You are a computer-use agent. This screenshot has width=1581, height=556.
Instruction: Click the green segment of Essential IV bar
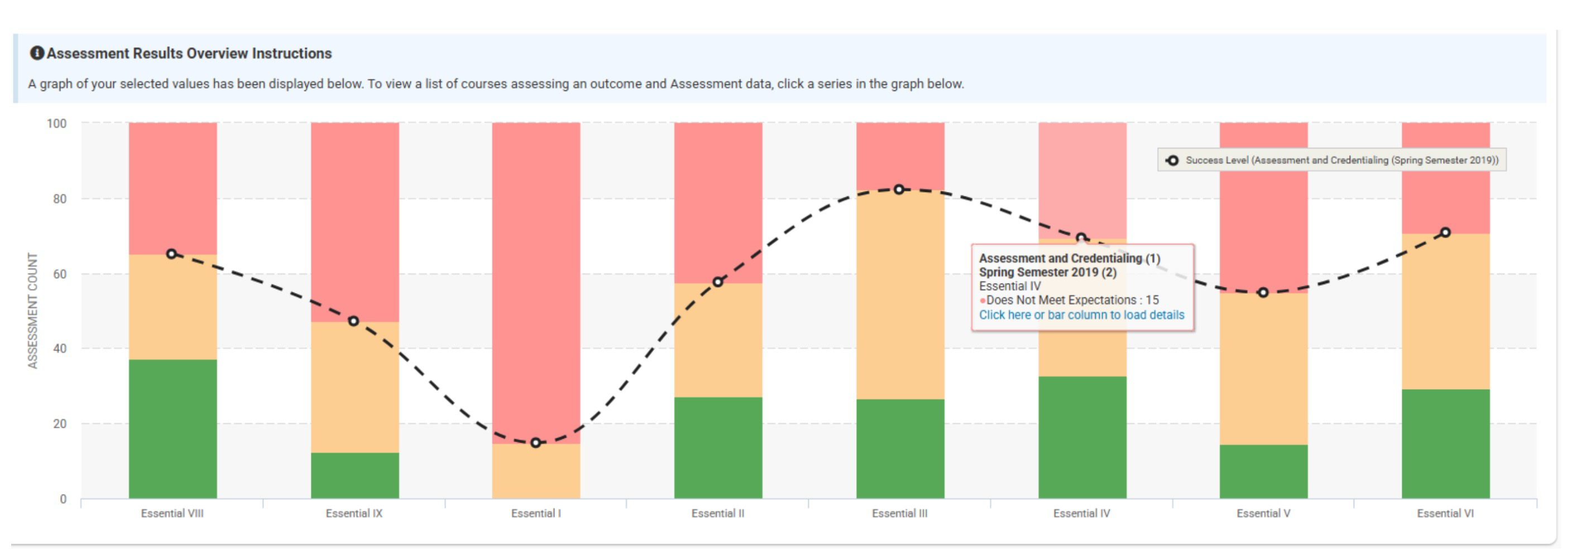(1082, 437)
